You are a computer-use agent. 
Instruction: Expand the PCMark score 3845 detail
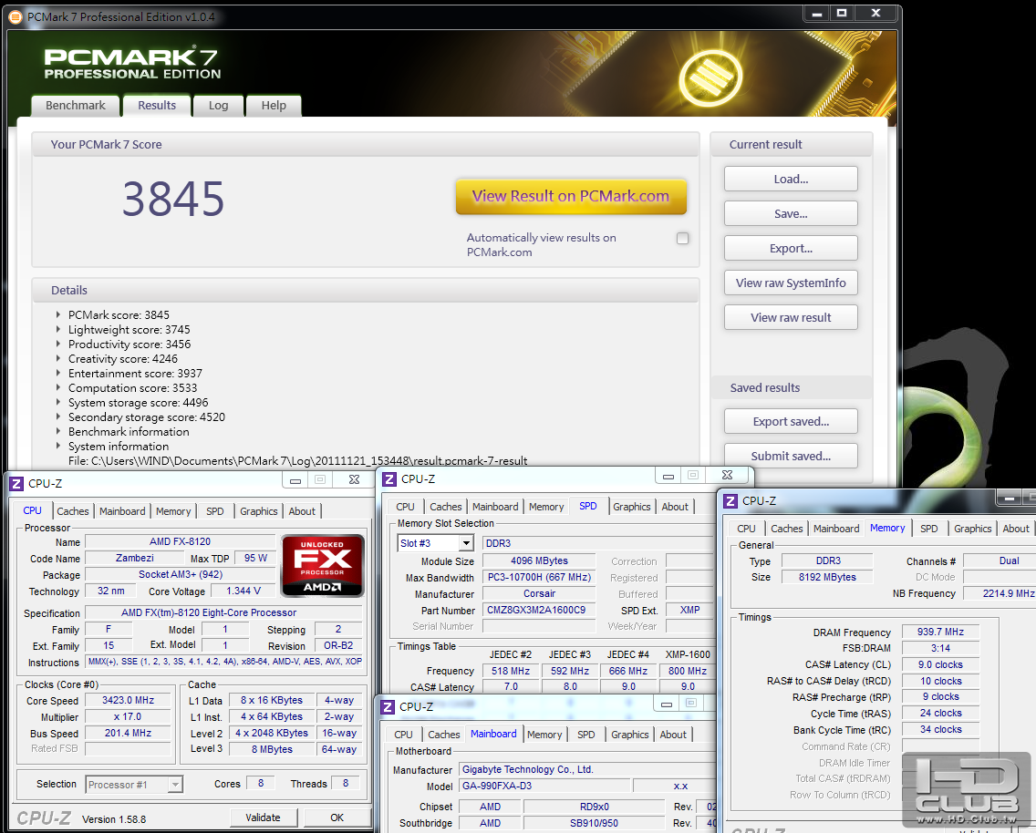pos(58,314)
